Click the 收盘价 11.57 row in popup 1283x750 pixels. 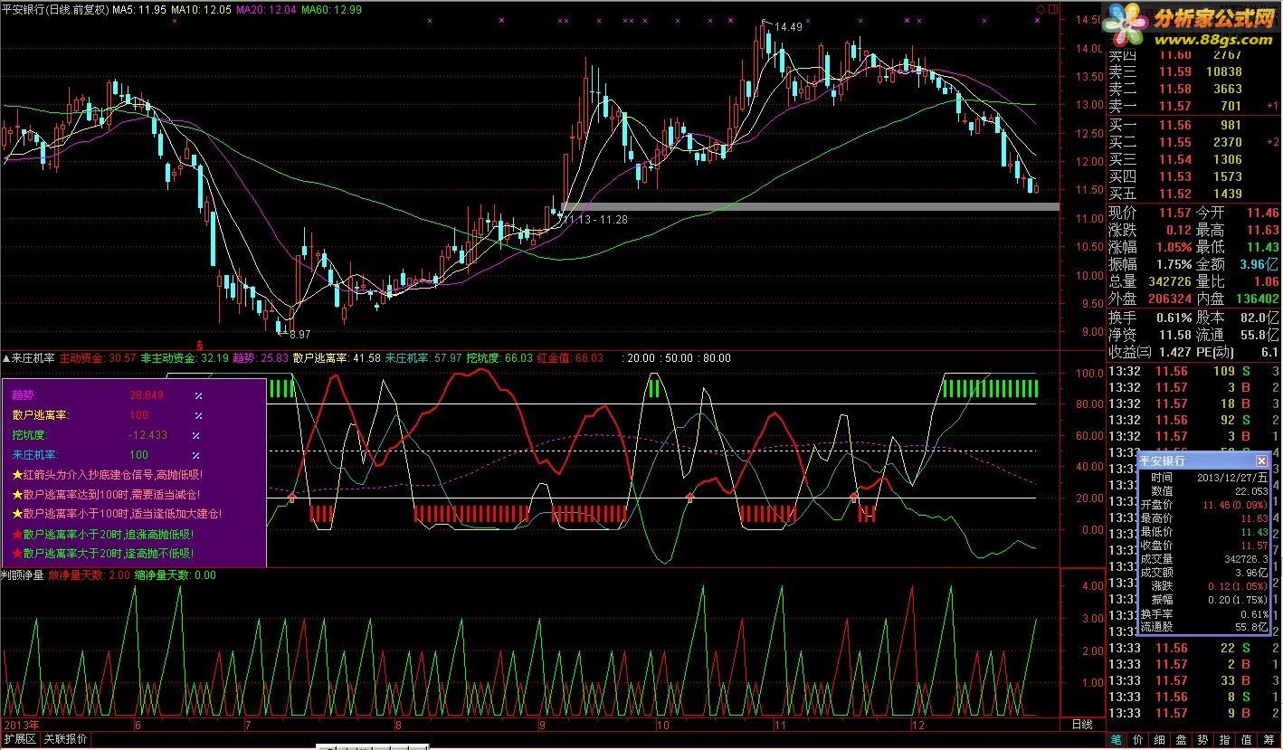coord(1204,546)
